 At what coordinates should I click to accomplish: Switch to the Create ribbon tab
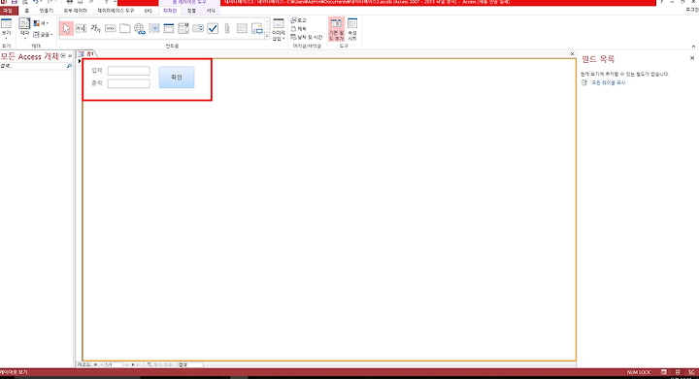[46, 11]
